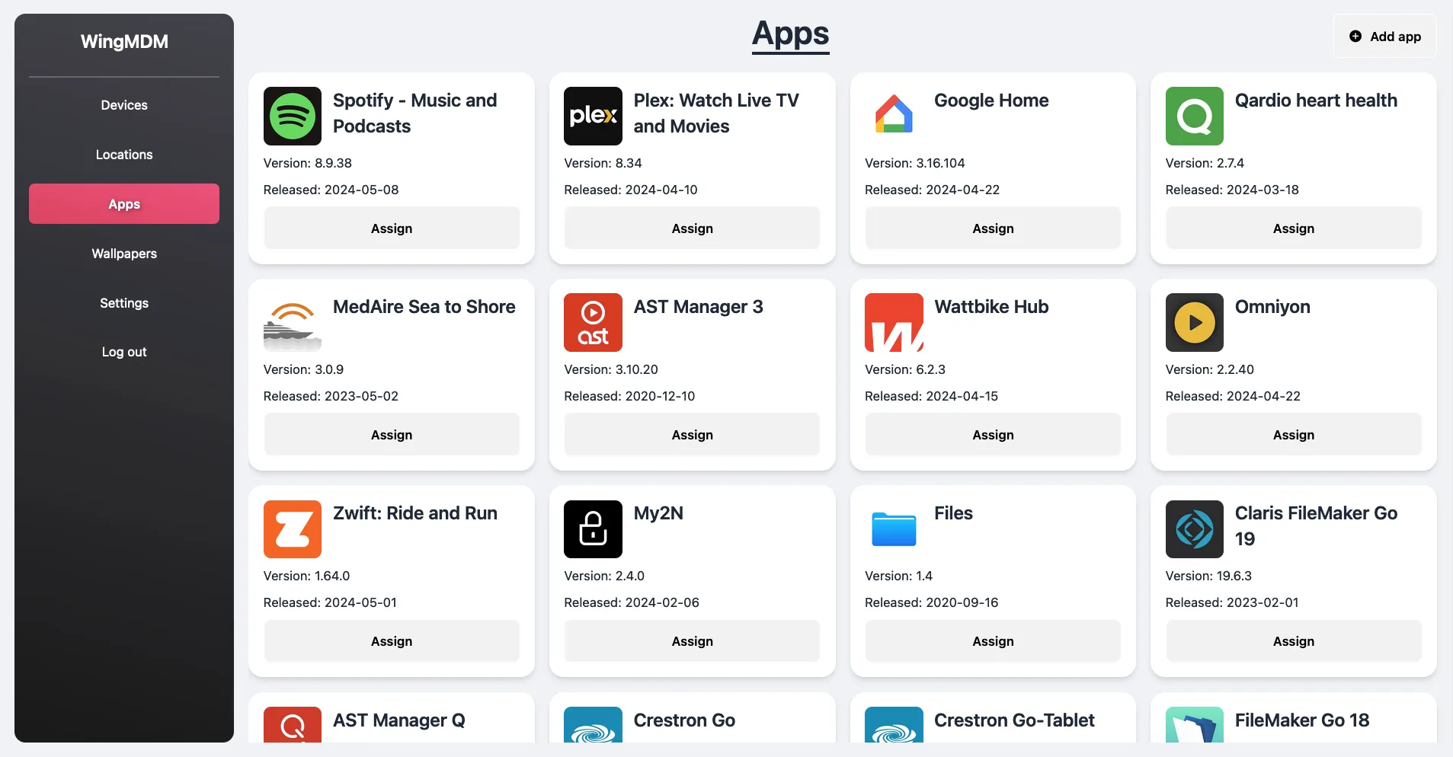
Task: Select Devices in the sidebar
Action: tap(123, 104)
